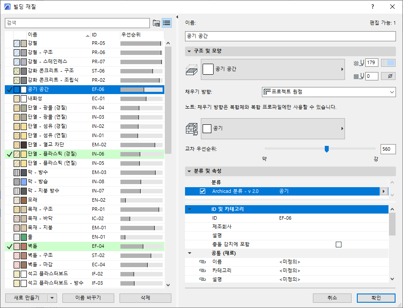Click the foreground pen number field 179

372,63
